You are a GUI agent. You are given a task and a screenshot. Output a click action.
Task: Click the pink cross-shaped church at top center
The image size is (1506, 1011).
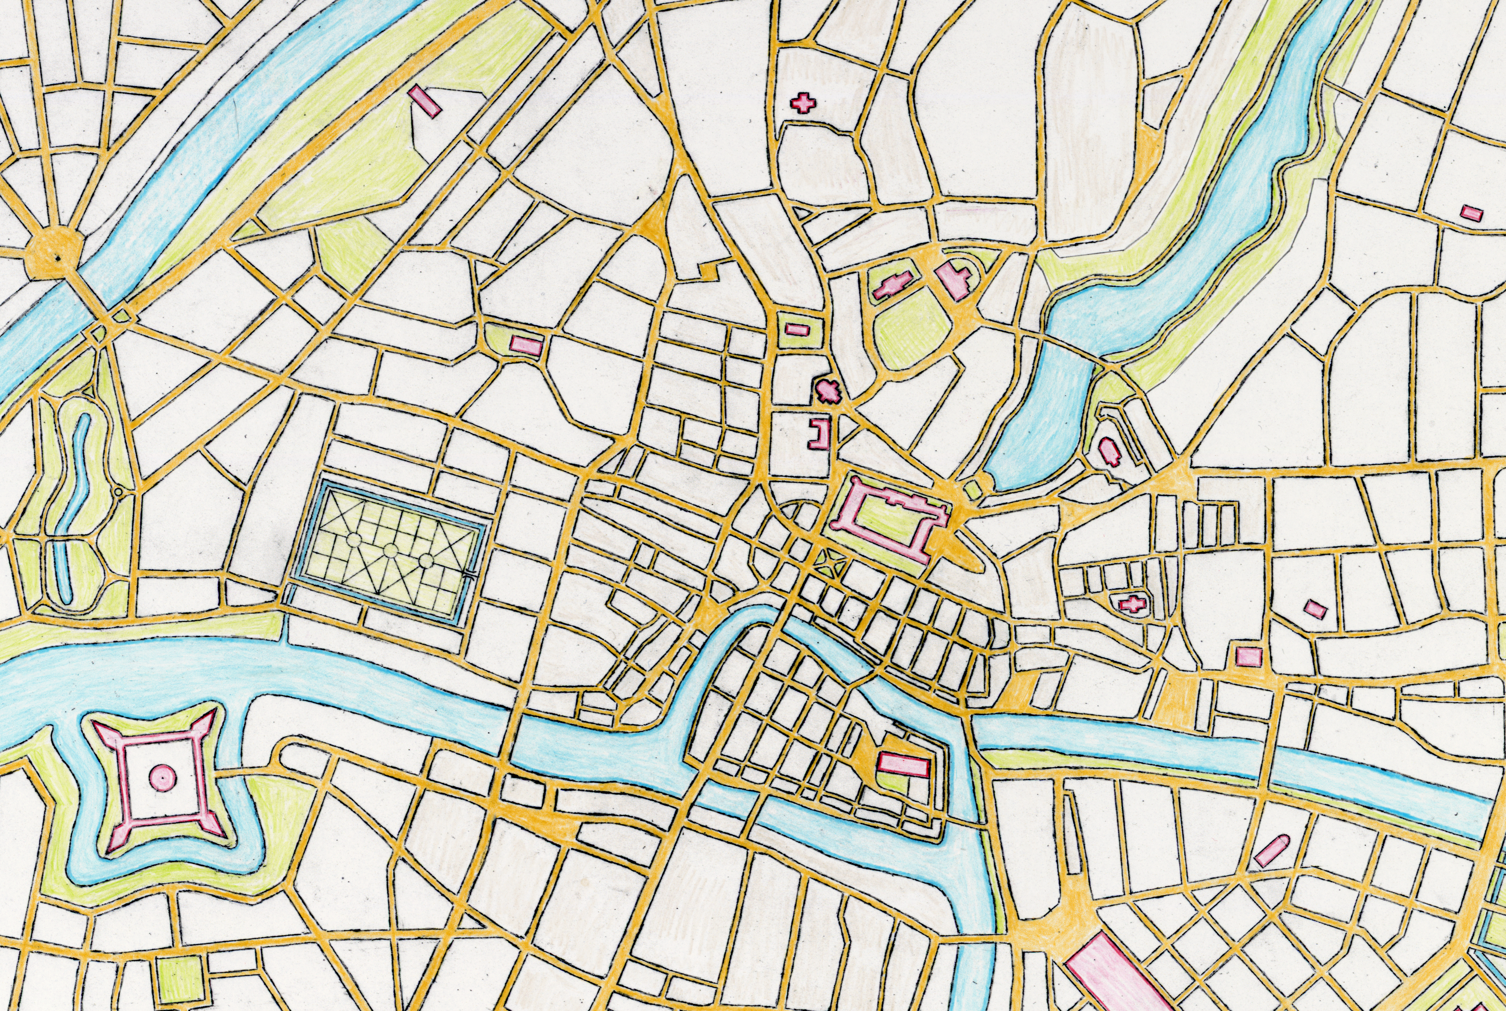[x=803, y=103]
